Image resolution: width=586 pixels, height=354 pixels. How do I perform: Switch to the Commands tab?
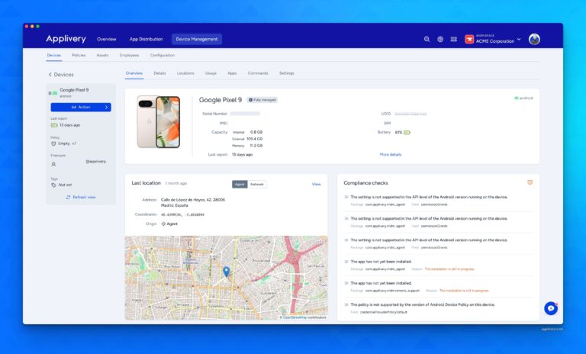(x=258, y=73)
